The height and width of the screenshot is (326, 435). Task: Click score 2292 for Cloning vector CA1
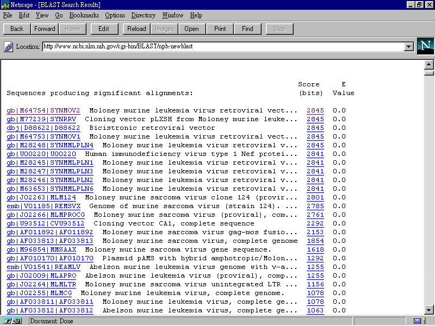[315, 223]
